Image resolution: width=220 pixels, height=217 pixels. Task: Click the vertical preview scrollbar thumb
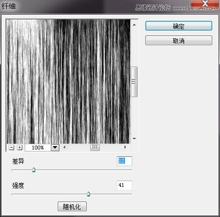134,82
